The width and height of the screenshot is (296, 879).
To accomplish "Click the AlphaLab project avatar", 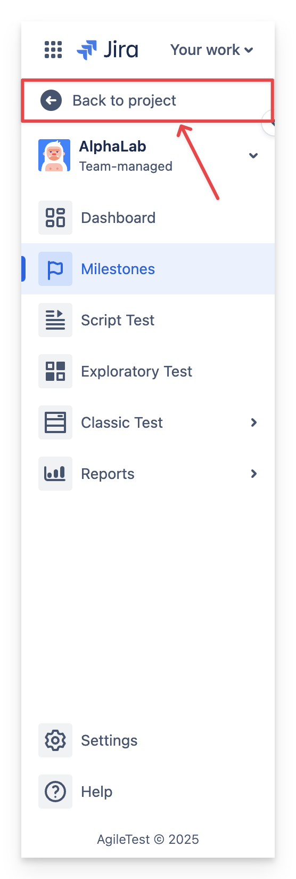I will [x=54, y=156].
